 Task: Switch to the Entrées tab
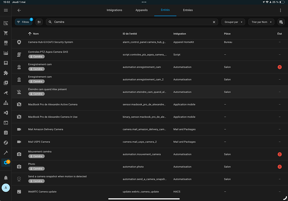(x=188, y=10)
